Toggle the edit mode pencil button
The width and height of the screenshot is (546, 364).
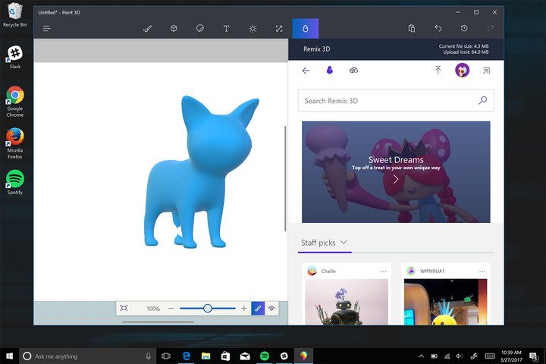(258, 309)
